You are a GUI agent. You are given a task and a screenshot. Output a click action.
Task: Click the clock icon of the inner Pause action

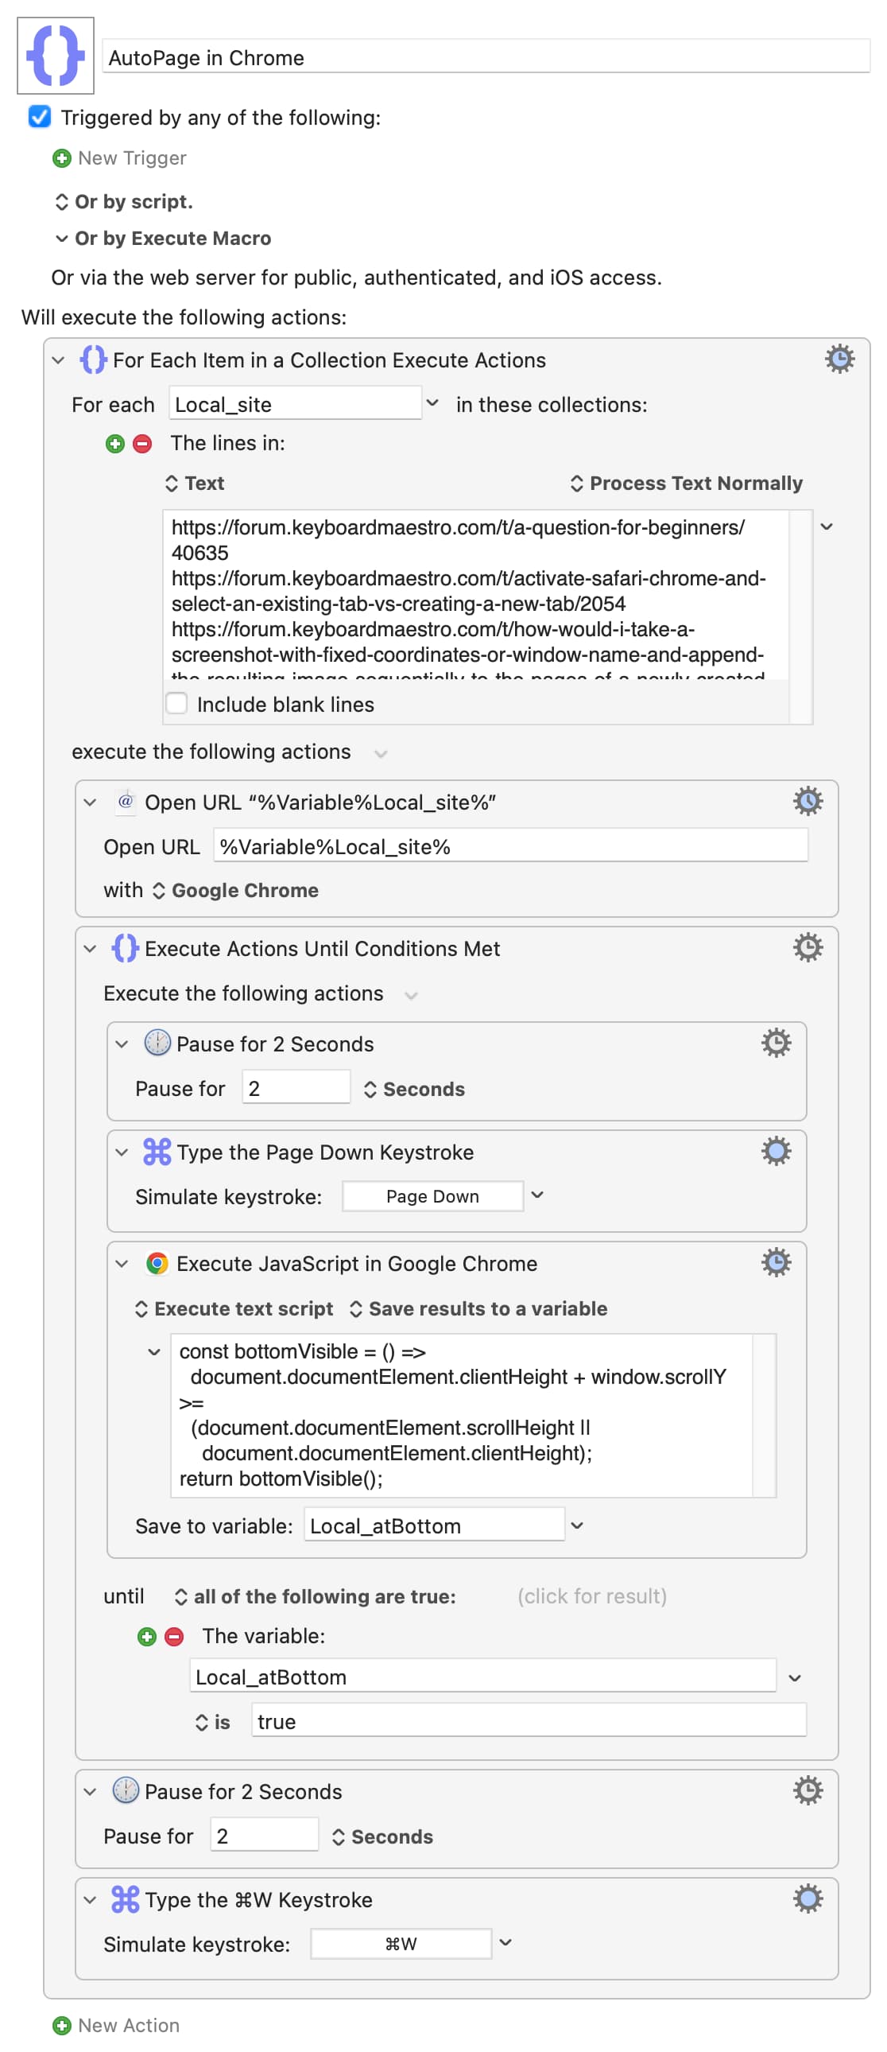pos(157,1043)
